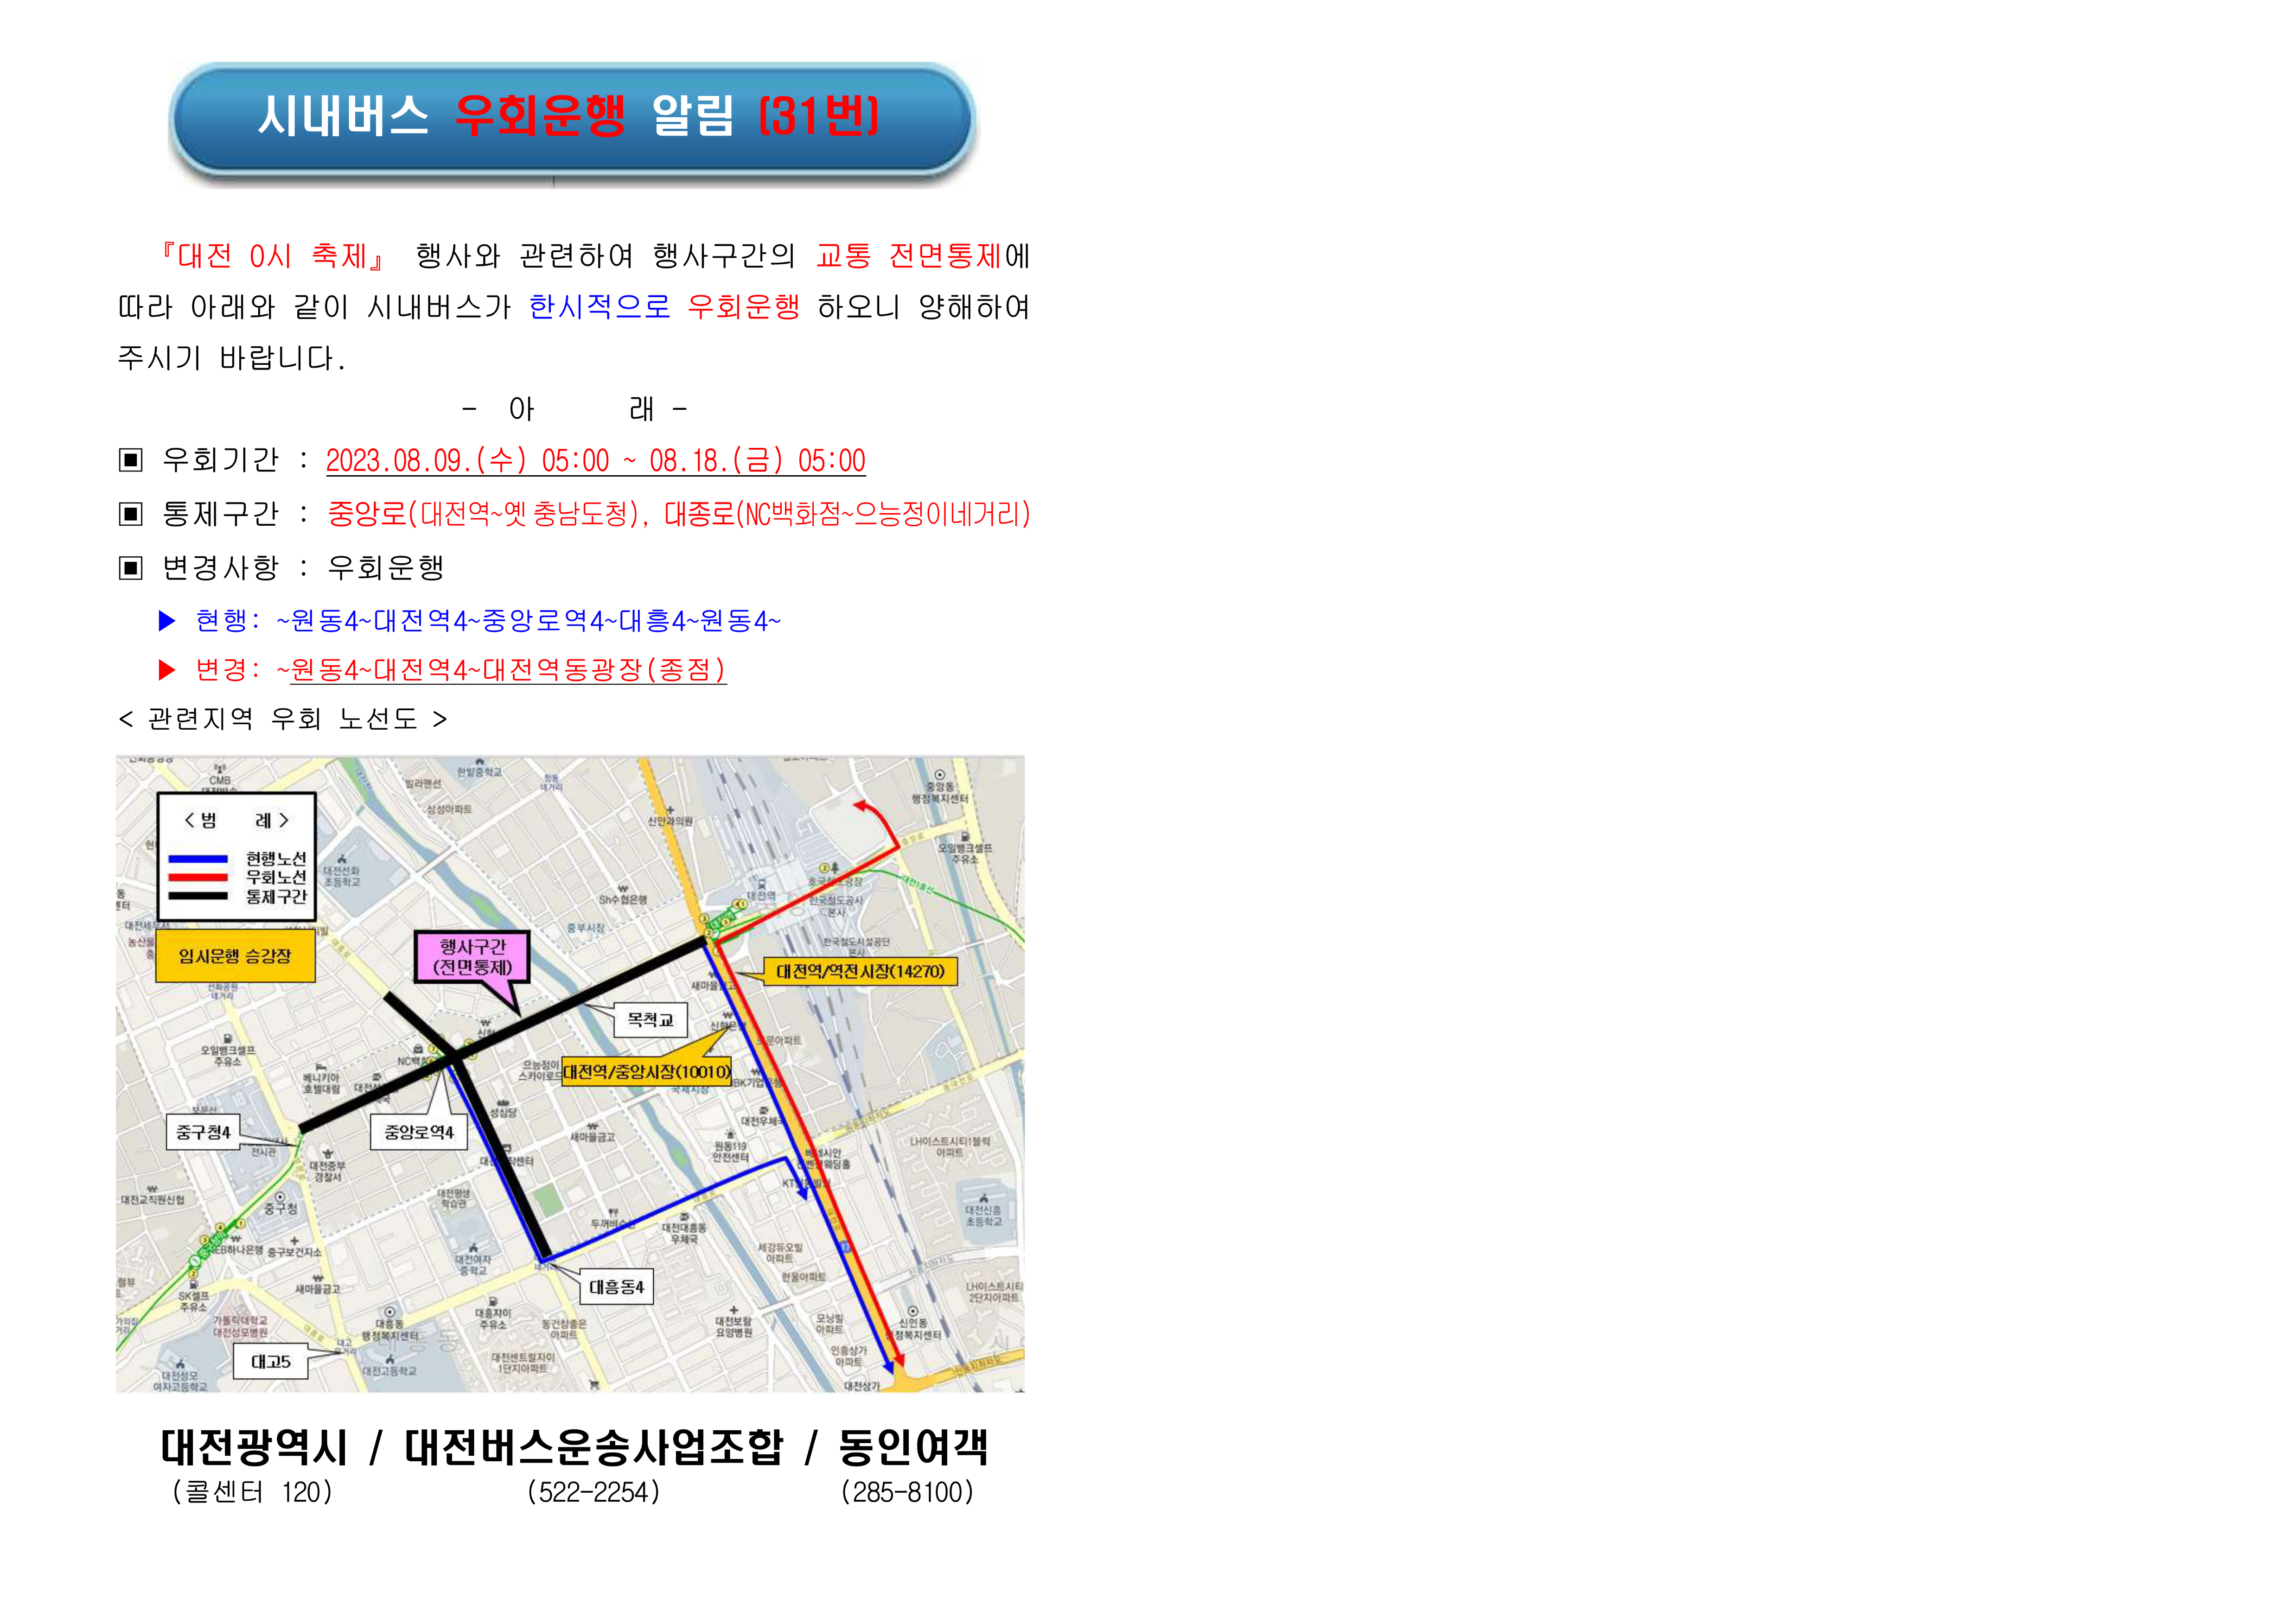Click the 대전역/역전시장(14270) stop label
The image size is (2296, 1624).
click(860, 971)
